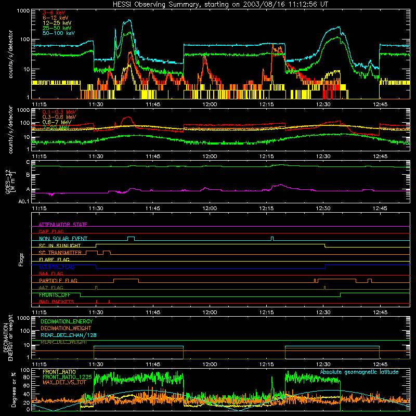The height and width of the screenshot is (416, 416).
Task: Select the 0.1-0.3 MeV legend label
Action: tap(59, 112)
